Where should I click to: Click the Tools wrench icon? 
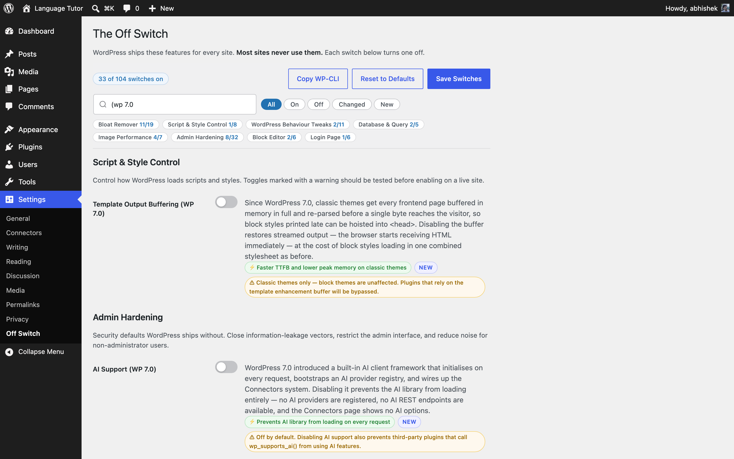click(x=9, y=182)
